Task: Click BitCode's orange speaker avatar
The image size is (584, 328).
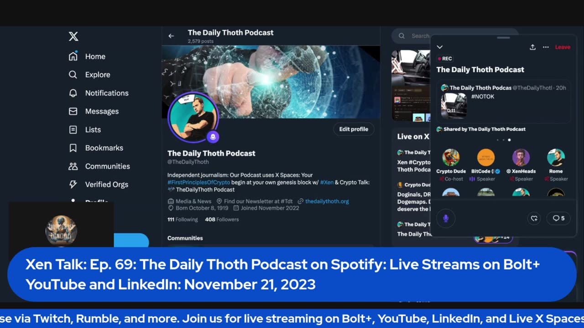Action: (486, 158)
